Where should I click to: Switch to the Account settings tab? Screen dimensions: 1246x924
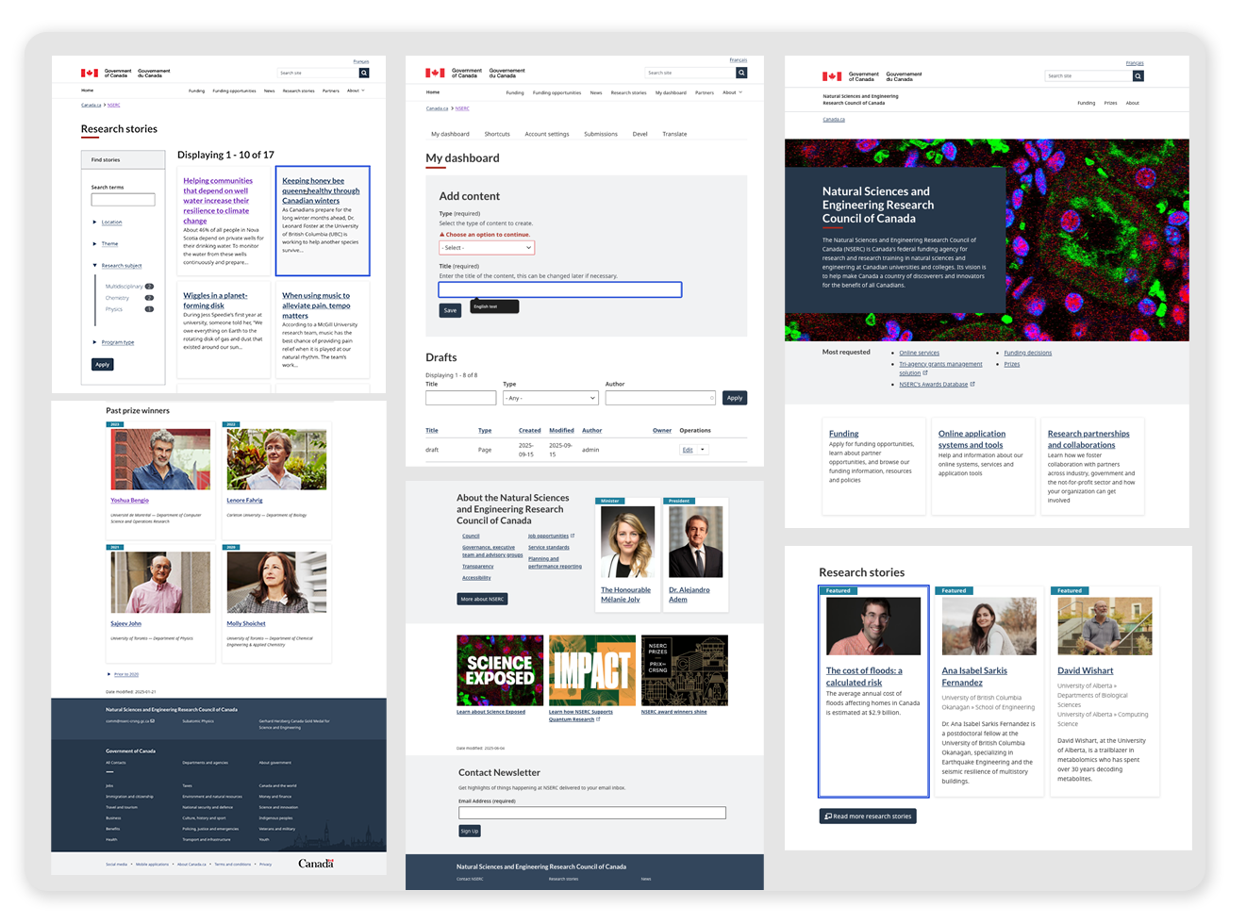pyautogui.click(x=546, y=134)
